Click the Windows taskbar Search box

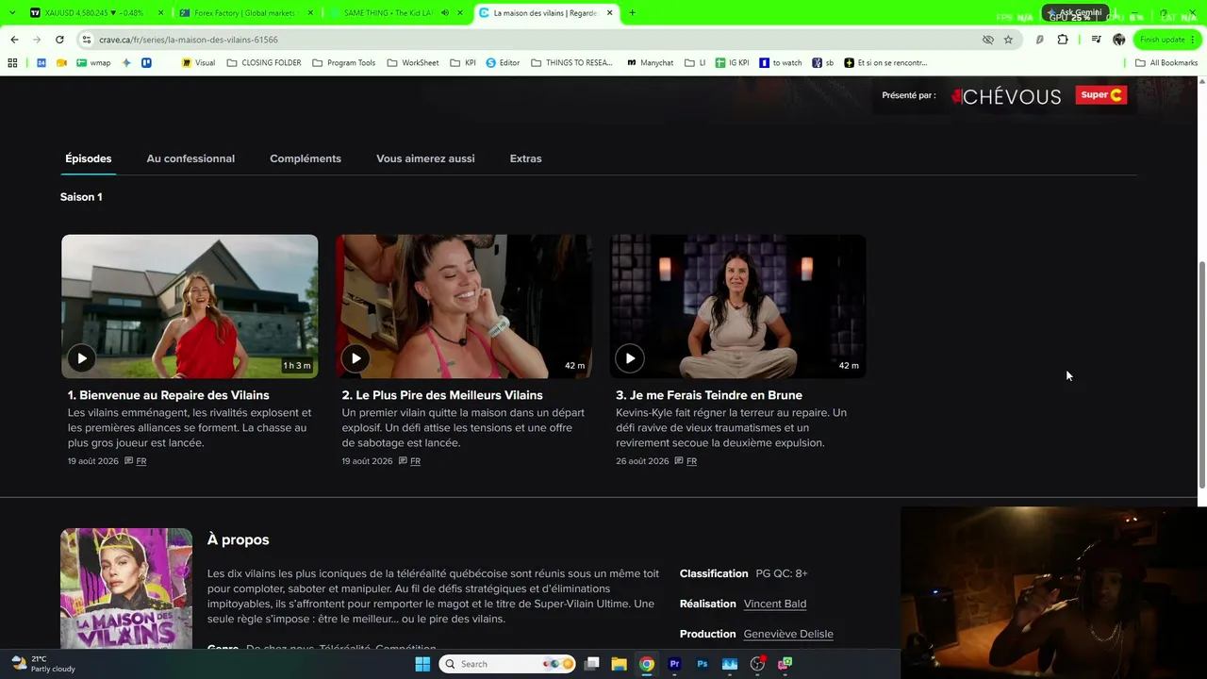pyautogui.click(x=508, y=664)
